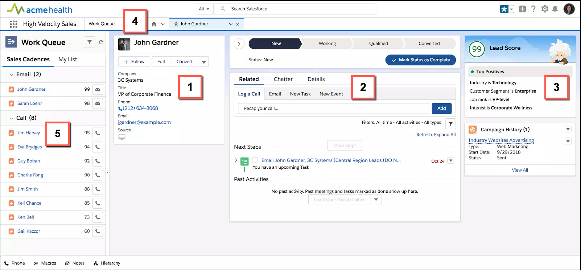The image size is (581, 270).
Task: Select the New Event activity tab
Action: 331,94
